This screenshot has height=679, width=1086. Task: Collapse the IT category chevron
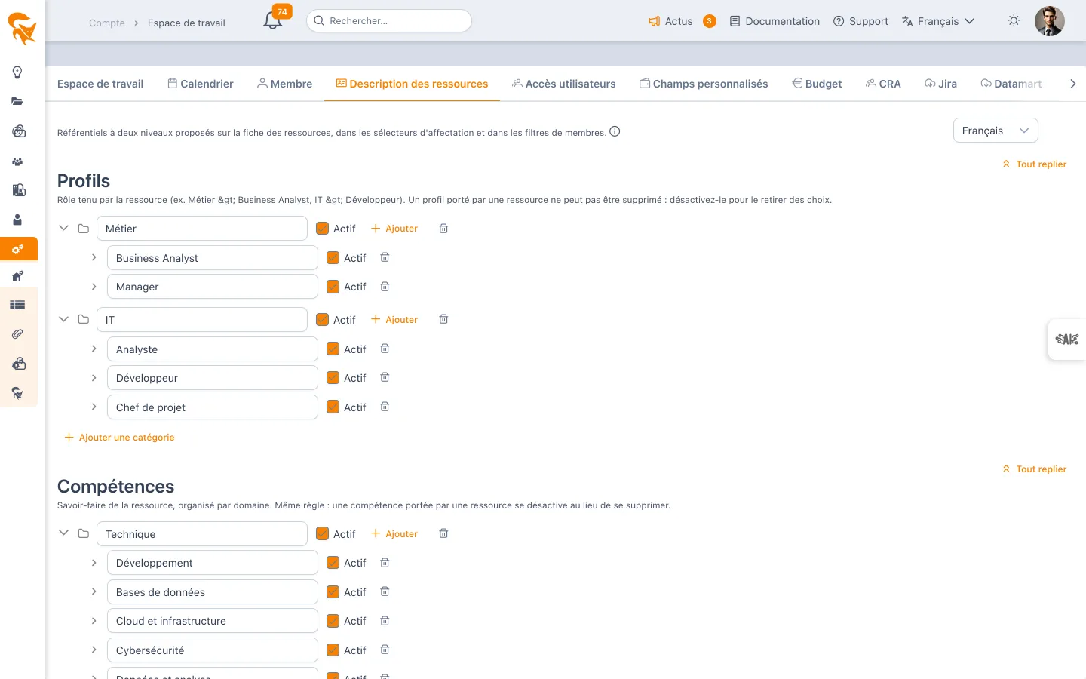pyautogui.click(x=64, y=319)
